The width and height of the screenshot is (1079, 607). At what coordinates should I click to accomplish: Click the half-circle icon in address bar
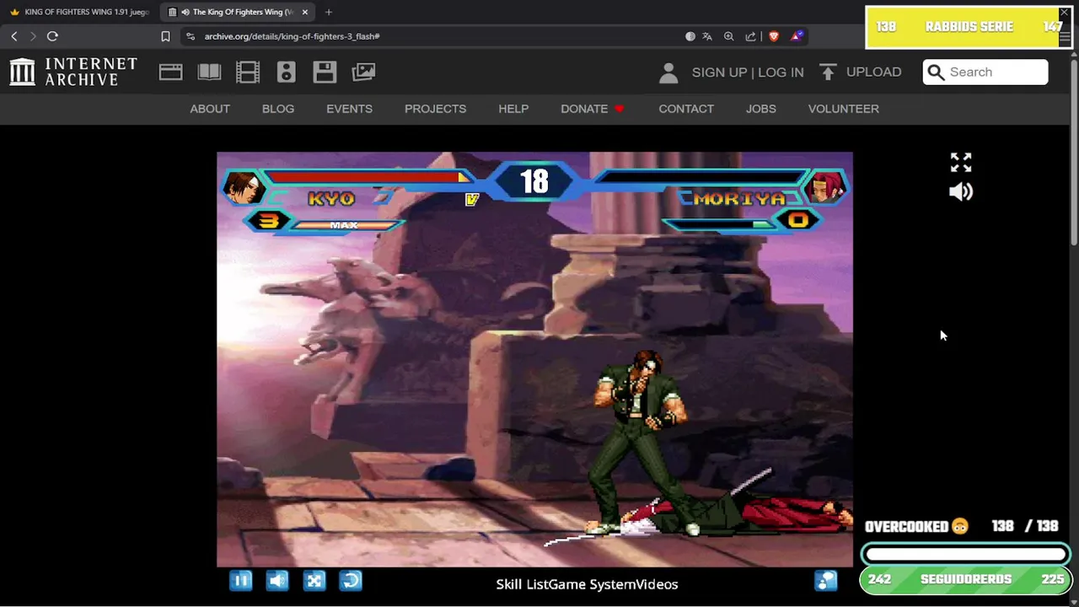690,36
